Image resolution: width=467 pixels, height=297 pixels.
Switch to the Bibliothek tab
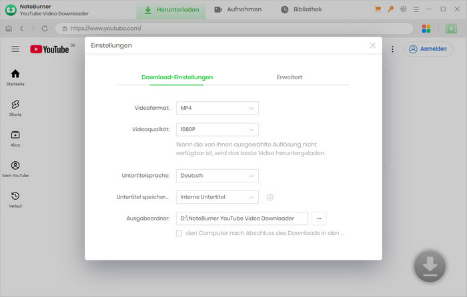302,9
